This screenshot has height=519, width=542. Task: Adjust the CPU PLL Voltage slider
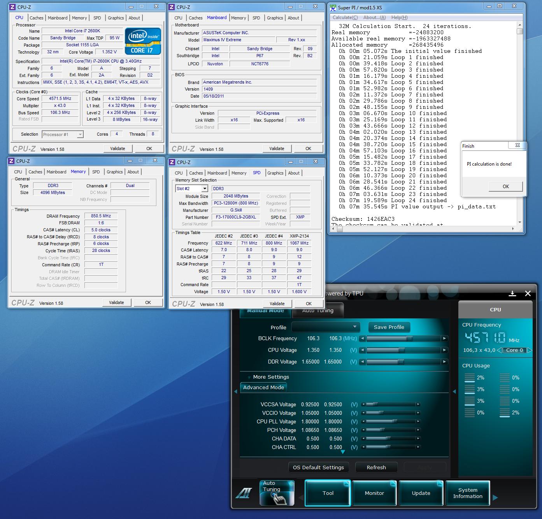point(395,421)
